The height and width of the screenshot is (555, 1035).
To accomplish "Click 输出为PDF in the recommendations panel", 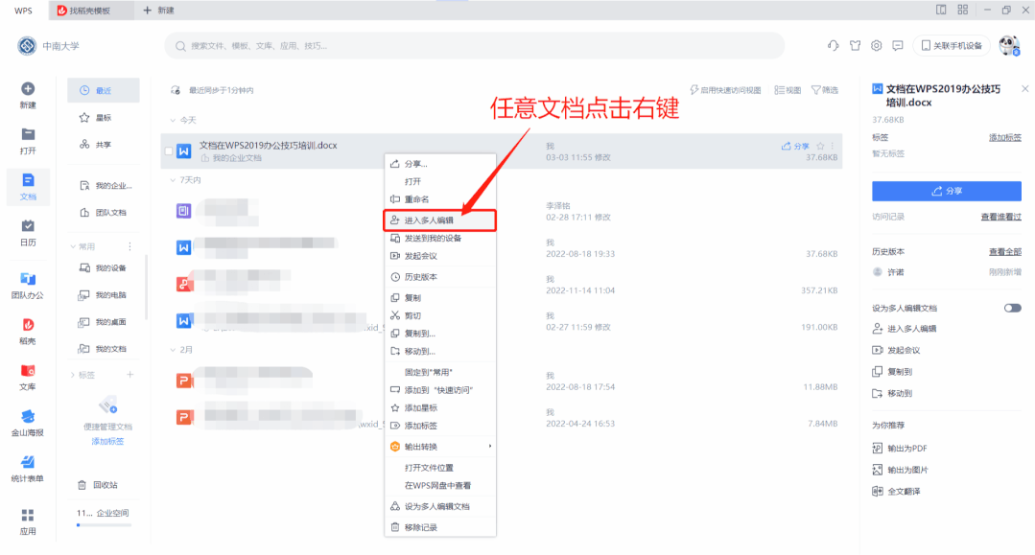I will pos(900,448).
